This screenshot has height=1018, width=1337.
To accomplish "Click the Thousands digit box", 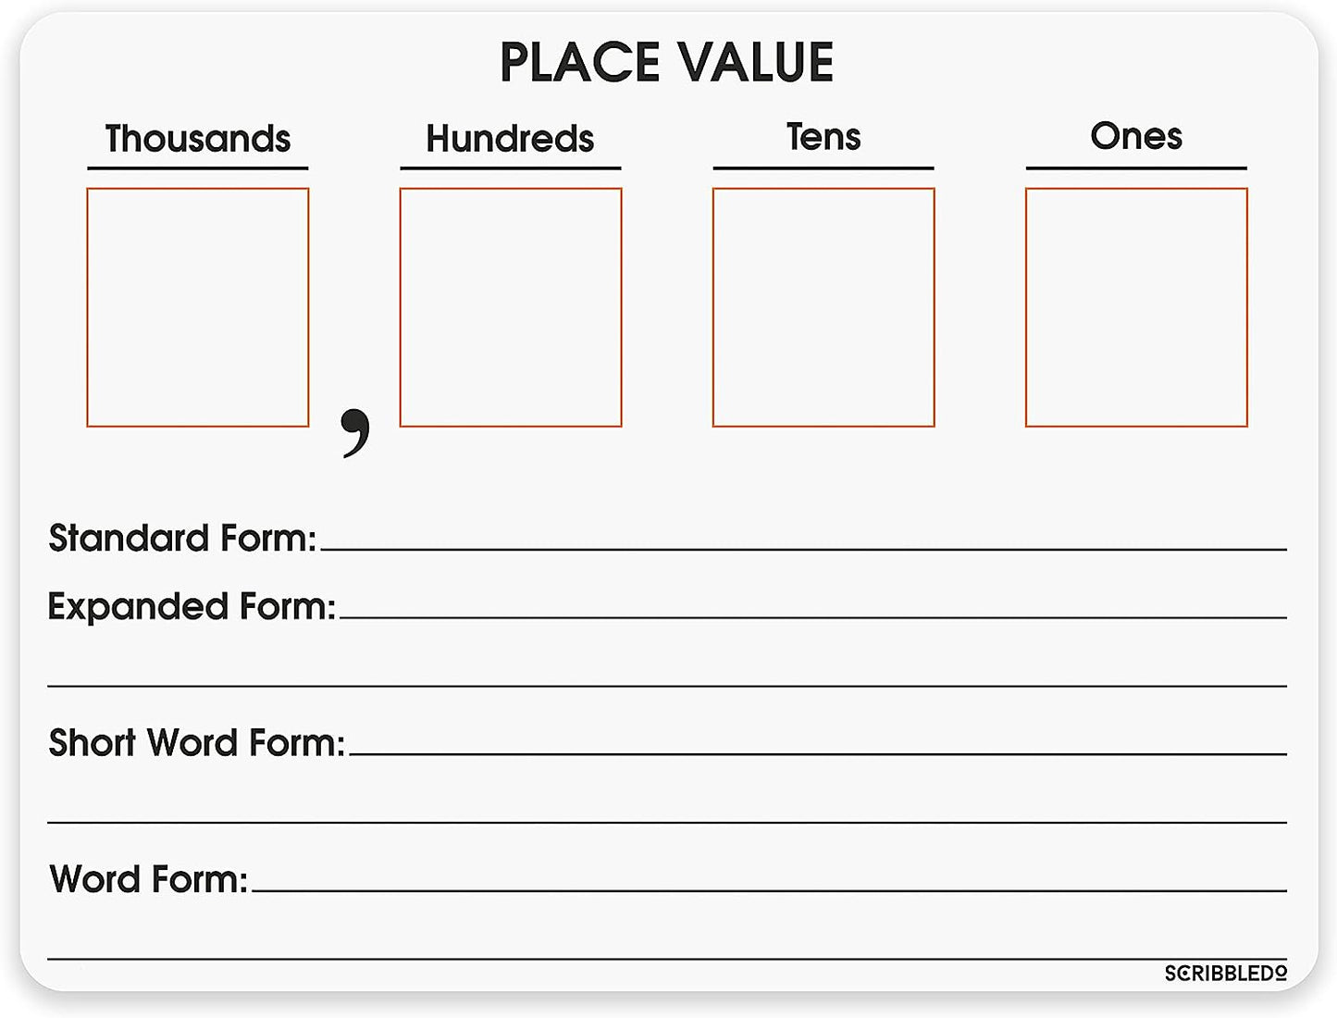I will pos(197,307).
